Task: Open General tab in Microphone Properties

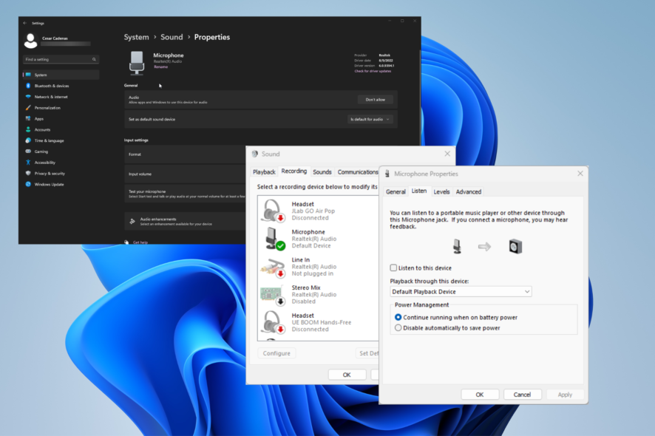Action: (396, 191)
